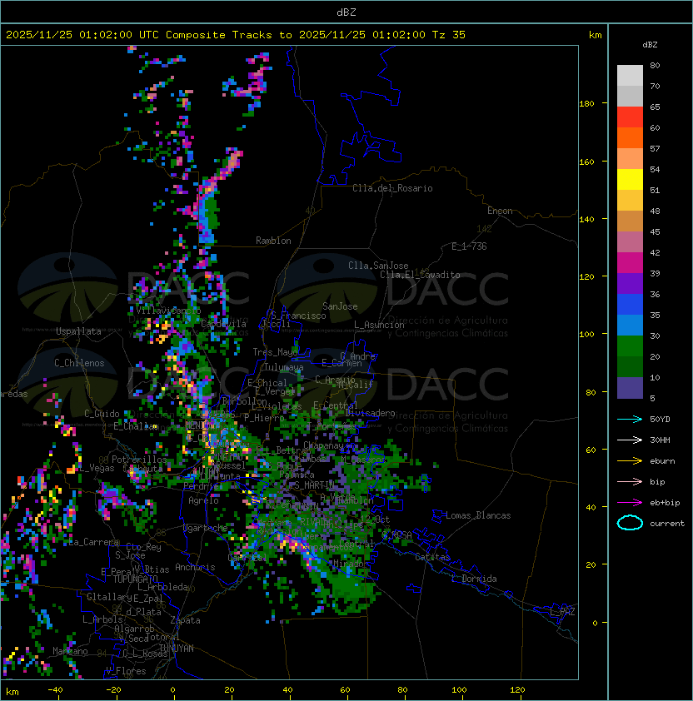Click the '65' value on the dBZ scale
This screenshot has width=693, height=701.
coord(655,107)
